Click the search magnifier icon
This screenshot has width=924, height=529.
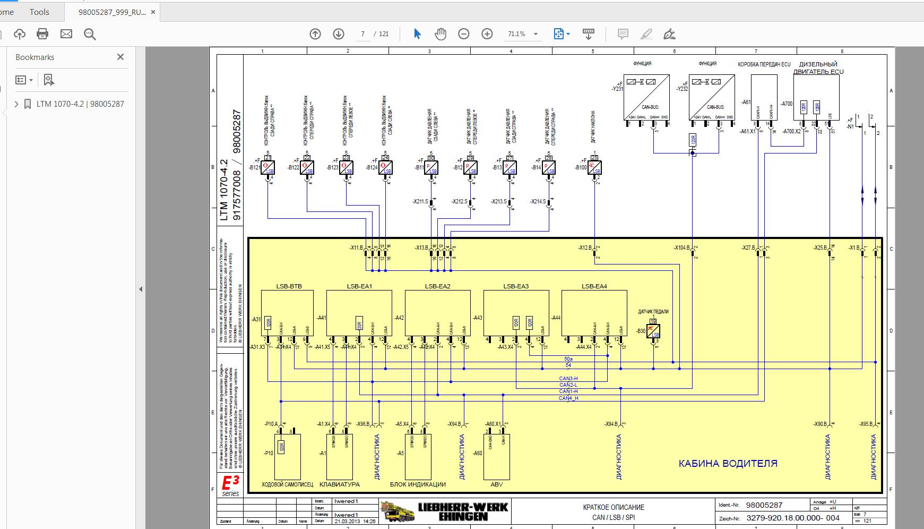point(90,35)
